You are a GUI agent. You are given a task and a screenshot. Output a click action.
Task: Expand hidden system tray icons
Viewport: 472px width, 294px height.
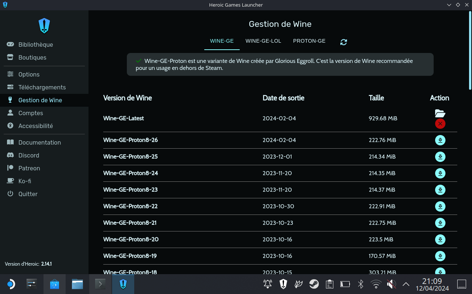tap(406, 284)
